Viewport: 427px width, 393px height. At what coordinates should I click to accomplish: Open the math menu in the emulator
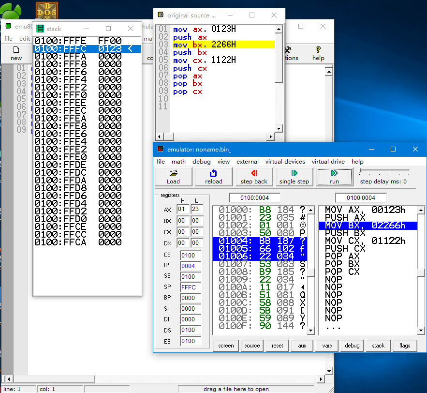click(178, 162)
